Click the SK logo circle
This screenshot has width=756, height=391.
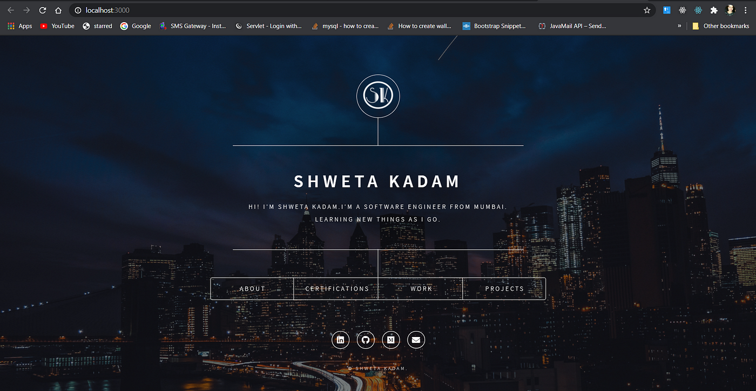[378, 96]
